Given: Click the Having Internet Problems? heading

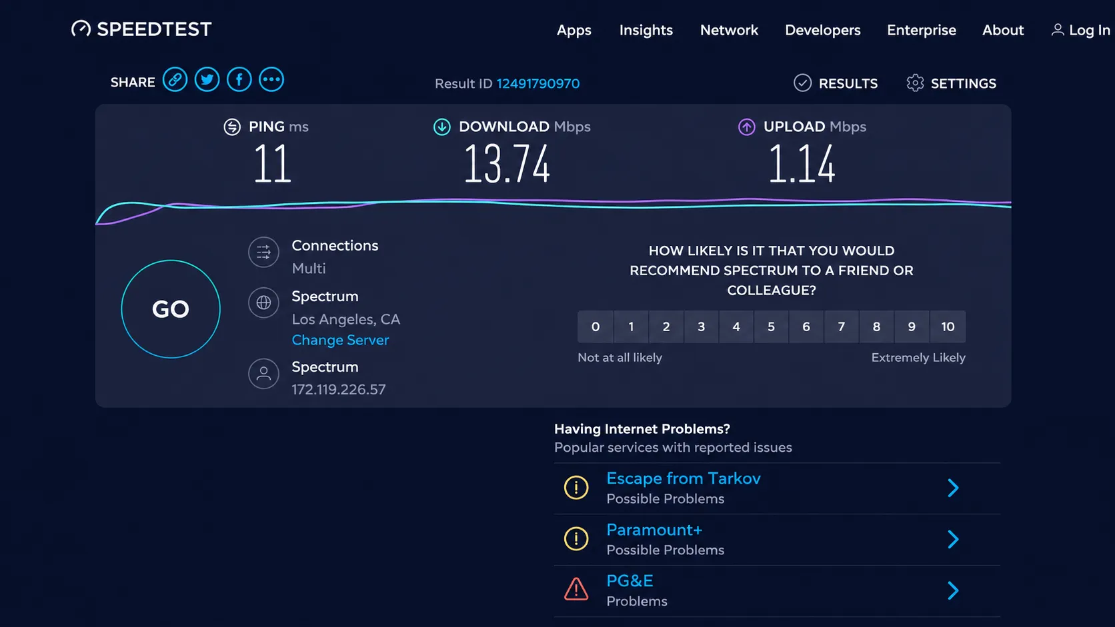Looking at the screenshot, I should (x=642, y=429).
